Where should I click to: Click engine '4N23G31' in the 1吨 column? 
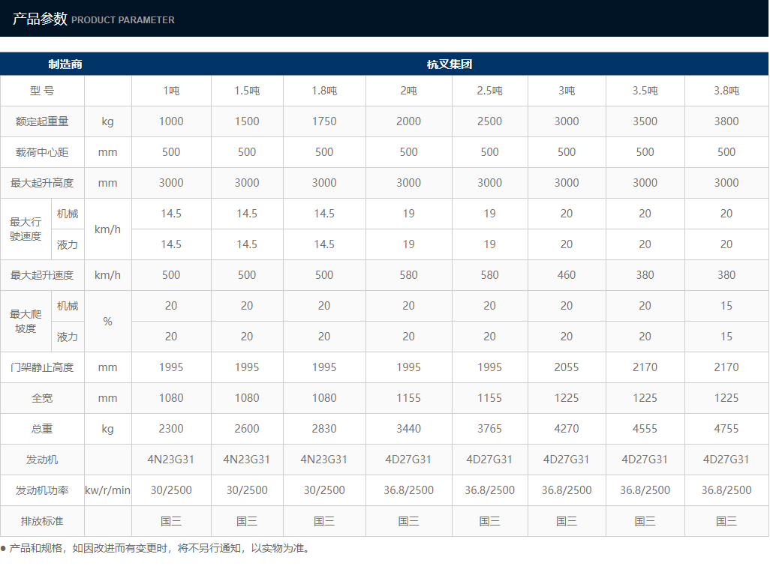pos(171,460)
